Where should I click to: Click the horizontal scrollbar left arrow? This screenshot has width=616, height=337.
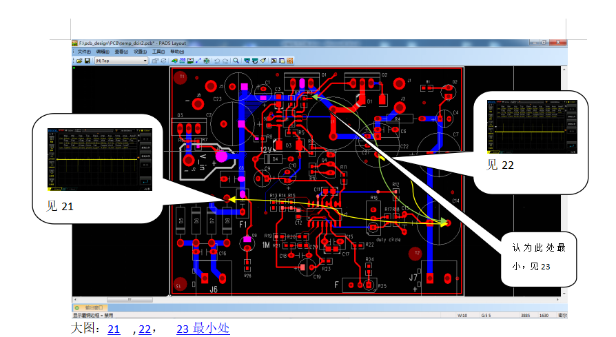click(75, 300)
